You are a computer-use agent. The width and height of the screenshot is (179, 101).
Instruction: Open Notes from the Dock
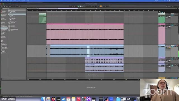pos(73,99)
